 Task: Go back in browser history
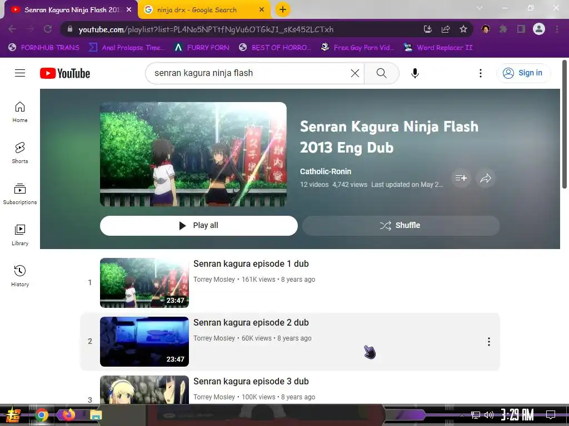click(12, 29)
